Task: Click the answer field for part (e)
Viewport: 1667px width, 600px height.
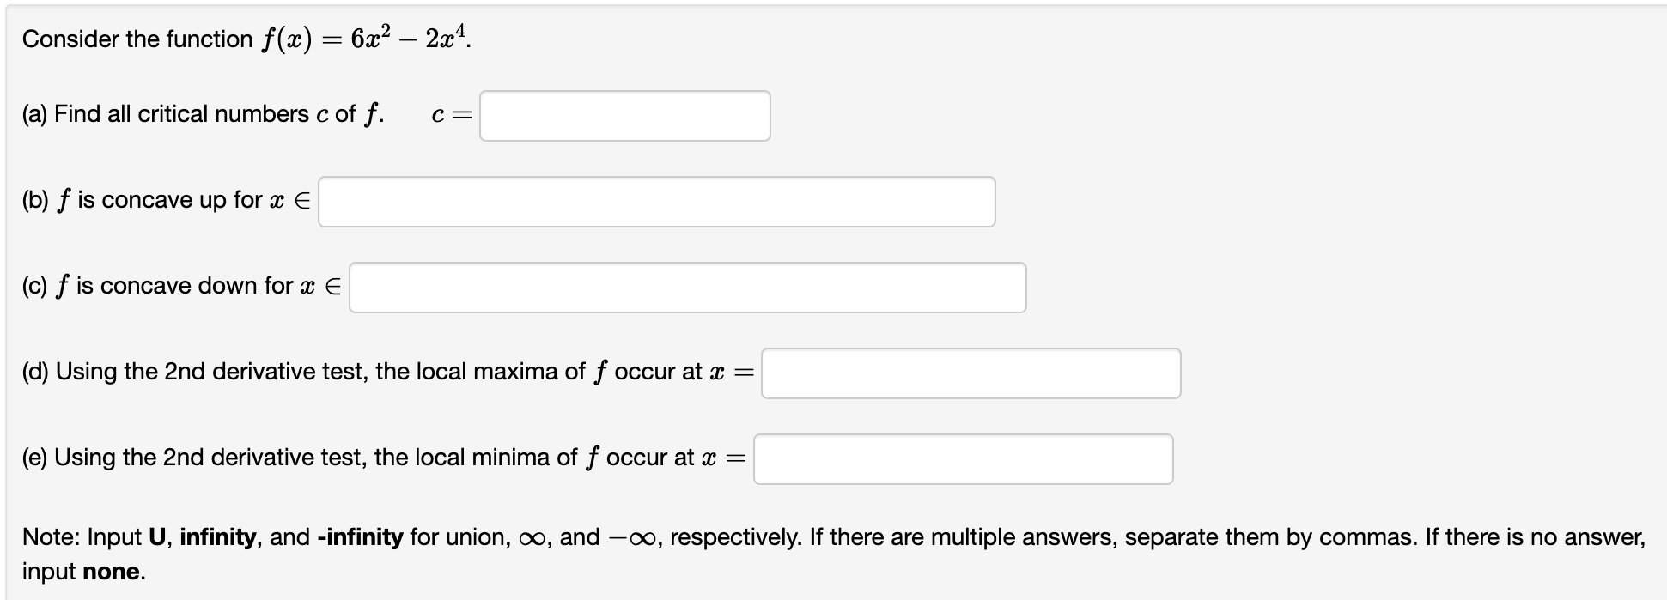Action: tap(962, 458)
